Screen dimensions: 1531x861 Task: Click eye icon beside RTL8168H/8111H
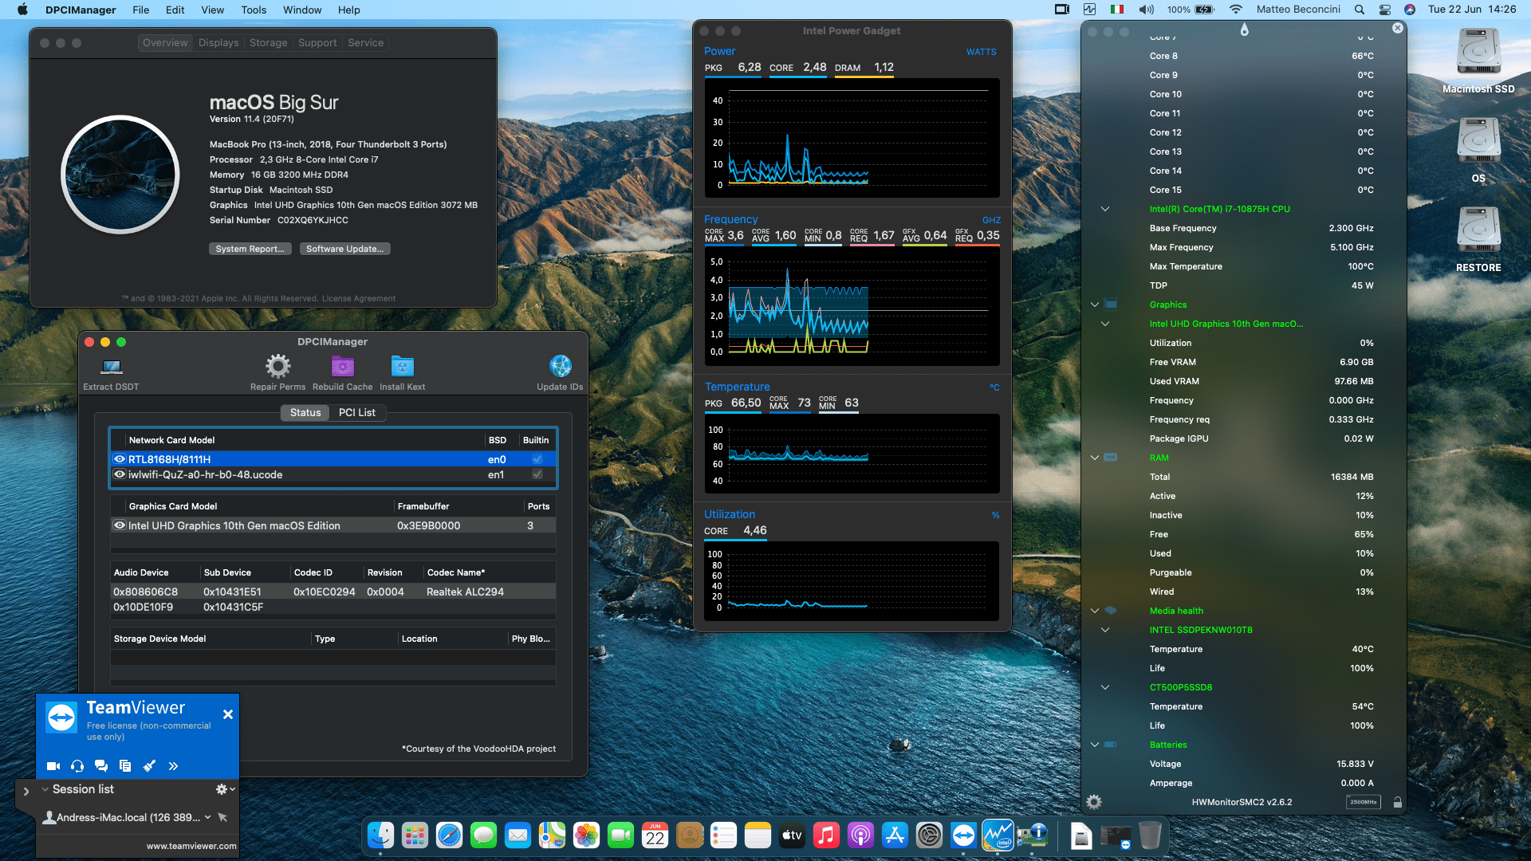coord(120,459)
